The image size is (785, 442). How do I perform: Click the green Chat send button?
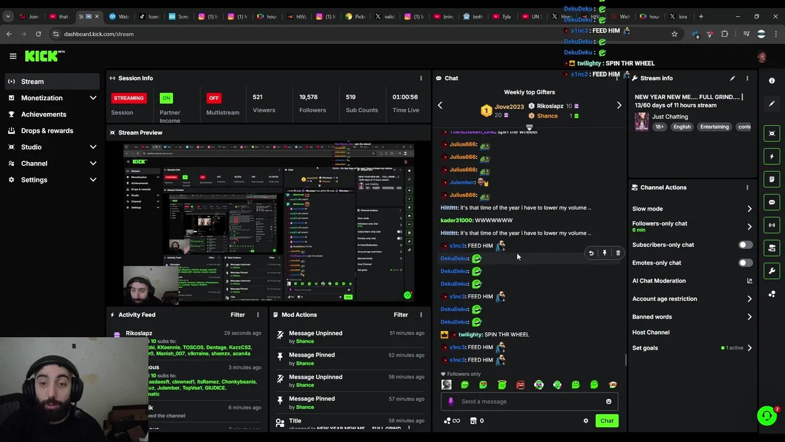click(607, 421)
